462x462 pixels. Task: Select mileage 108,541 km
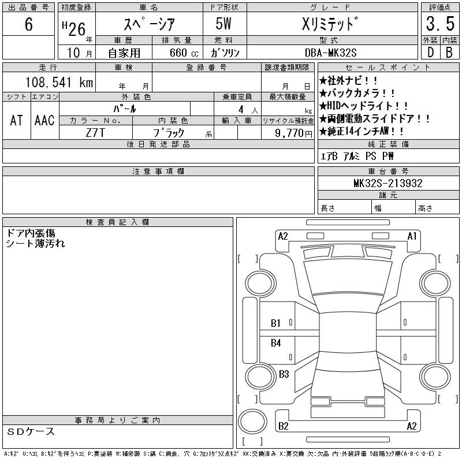point(59,82)
